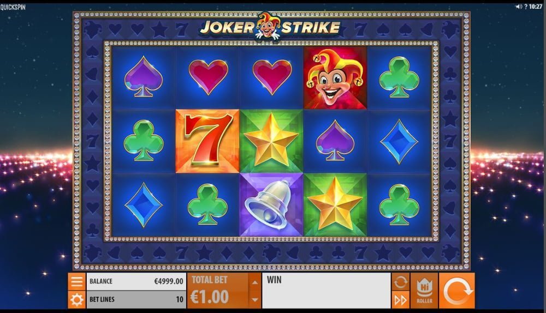The image size is (546, 313).
Task: Click the Quickspin logo text
Action: click(13, 7)
